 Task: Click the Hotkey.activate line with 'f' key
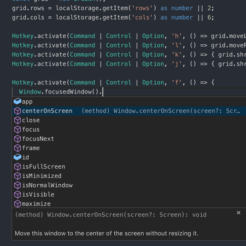point(113,83)
